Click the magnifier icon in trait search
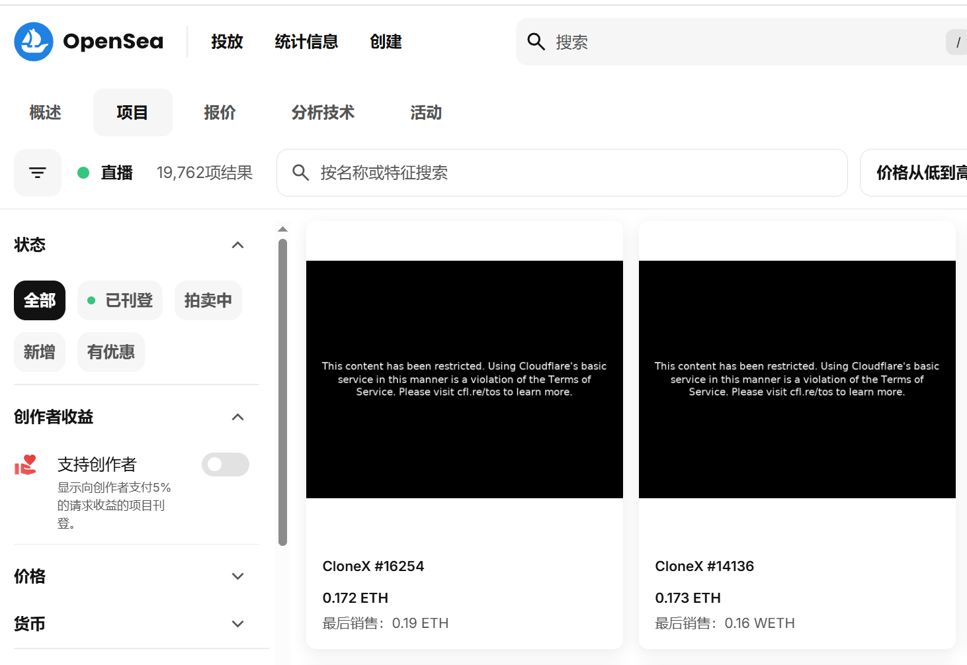 (x=301, y=173)
